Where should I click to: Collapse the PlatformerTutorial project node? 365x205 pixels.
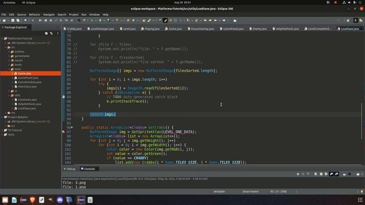click(x=2, y=39)
